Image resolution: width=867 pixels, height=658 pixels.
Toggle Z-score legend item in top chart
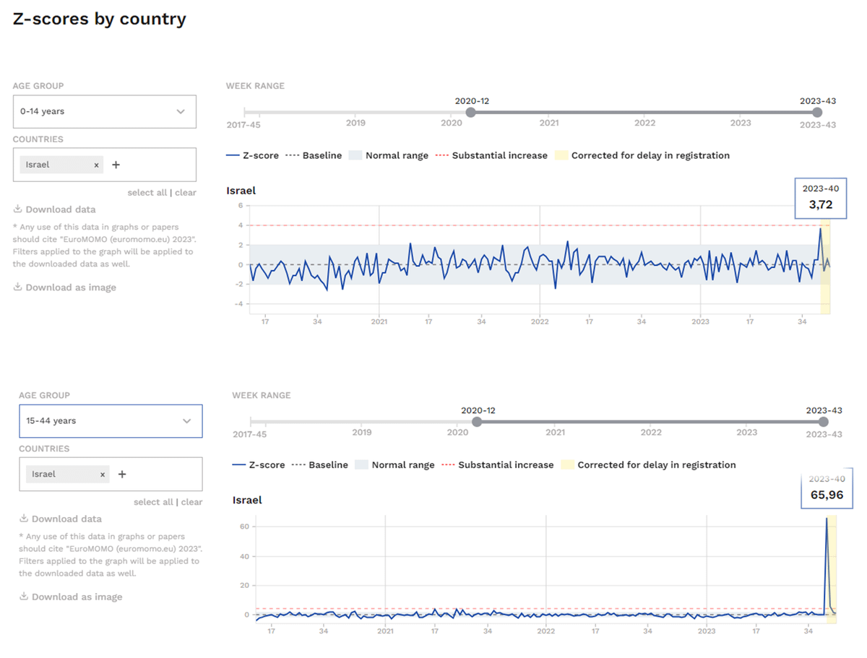pyautogui.click(x=252, y=155)
